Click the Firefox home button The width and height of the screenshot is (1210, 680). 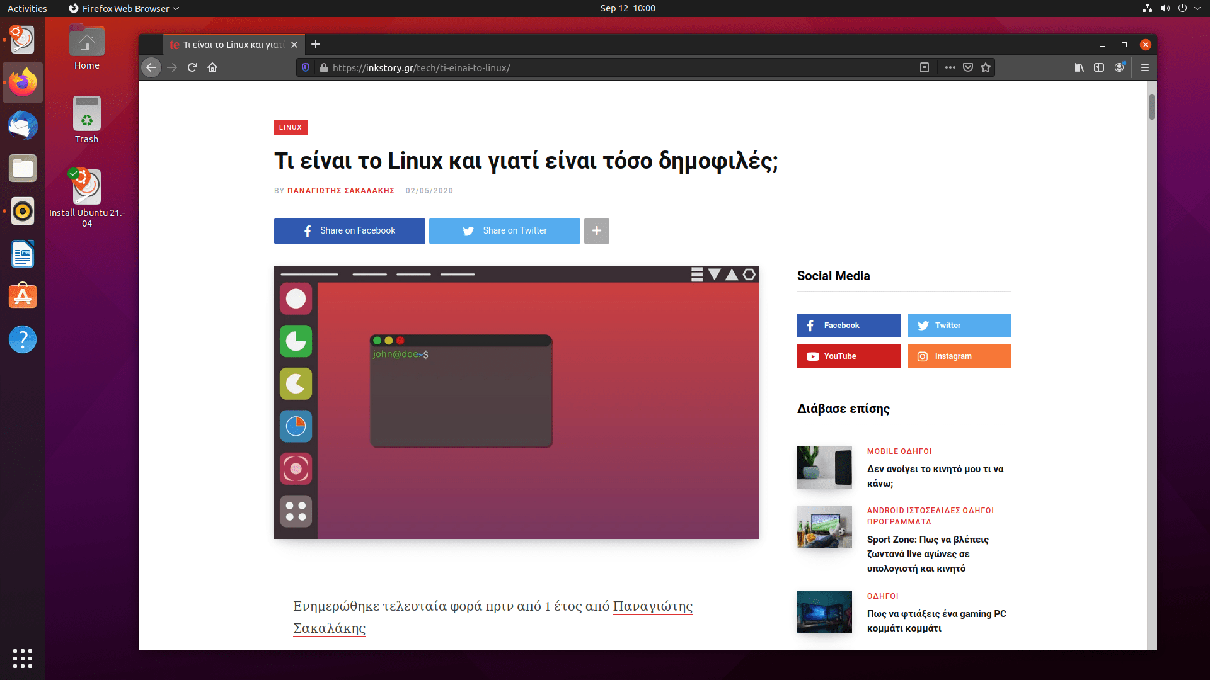[x=212, y=67]
